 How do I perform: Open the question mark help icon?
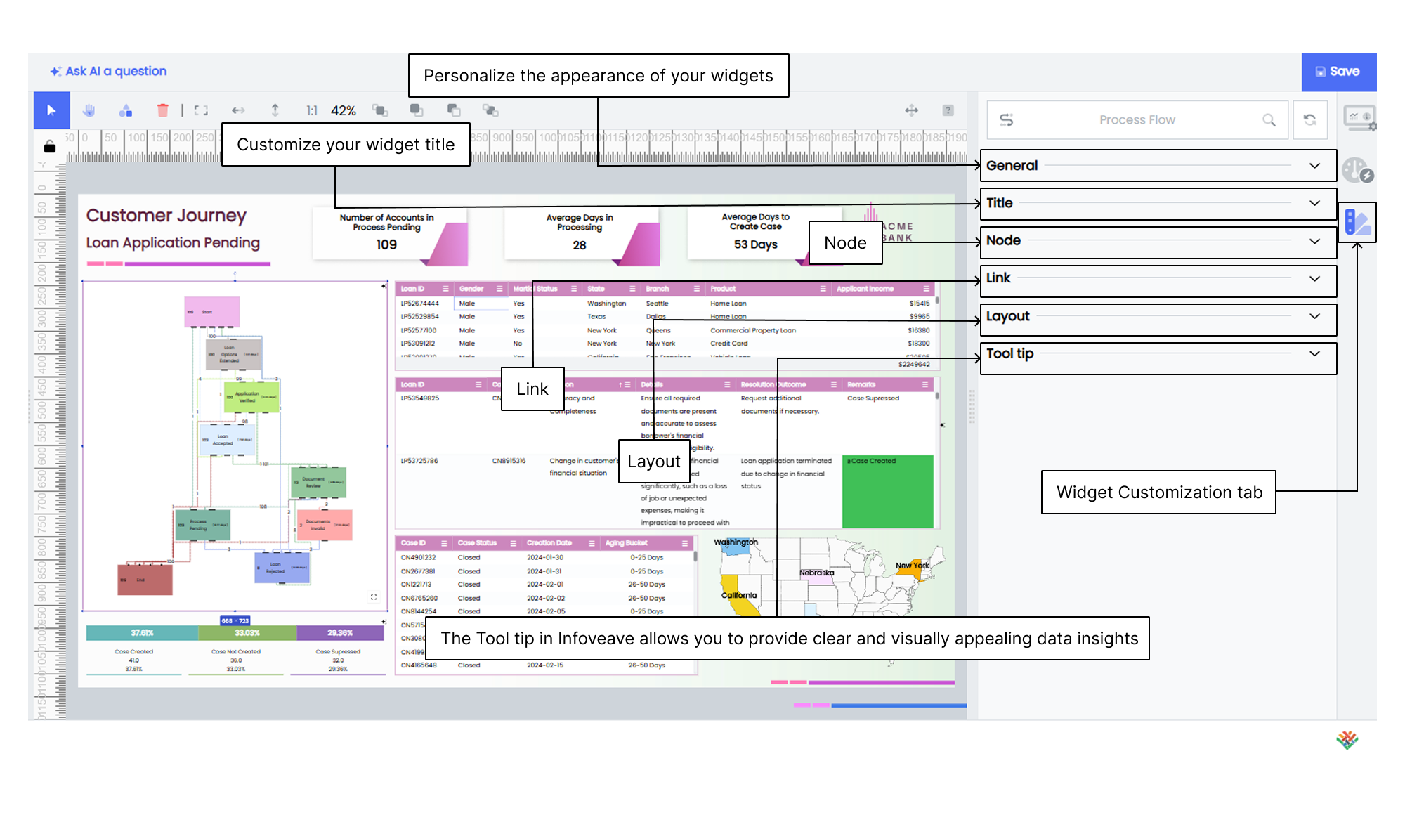tap(948, 110)
